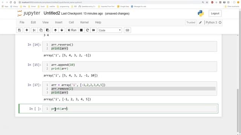Viewport: 241px width, 135px height.
Task: Open the Google Keep bookmark
Action: 123,6
